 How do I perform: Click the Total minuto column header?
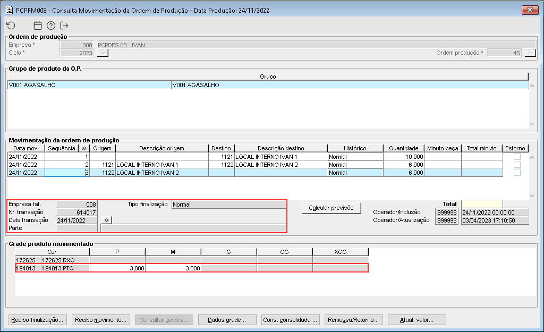481,148
